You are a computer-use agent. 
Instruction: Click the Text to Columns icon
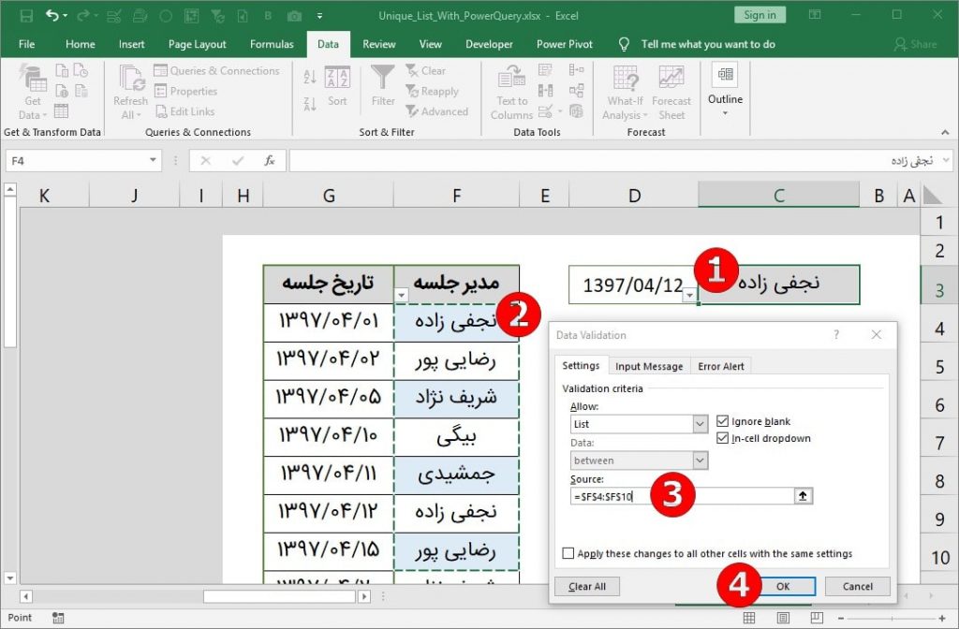pos(512,79)
